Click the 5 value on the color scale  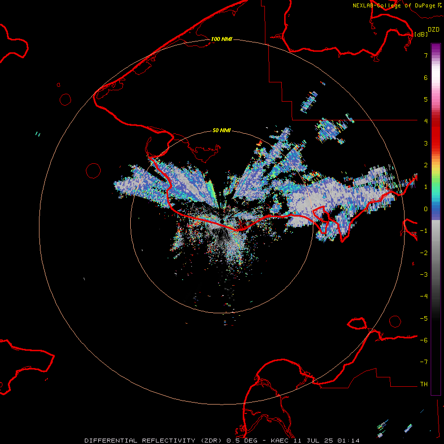[426, 99]
